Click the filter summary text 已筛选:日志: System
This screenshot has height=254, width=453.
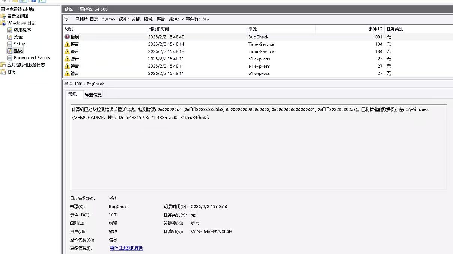click(96, 19)
